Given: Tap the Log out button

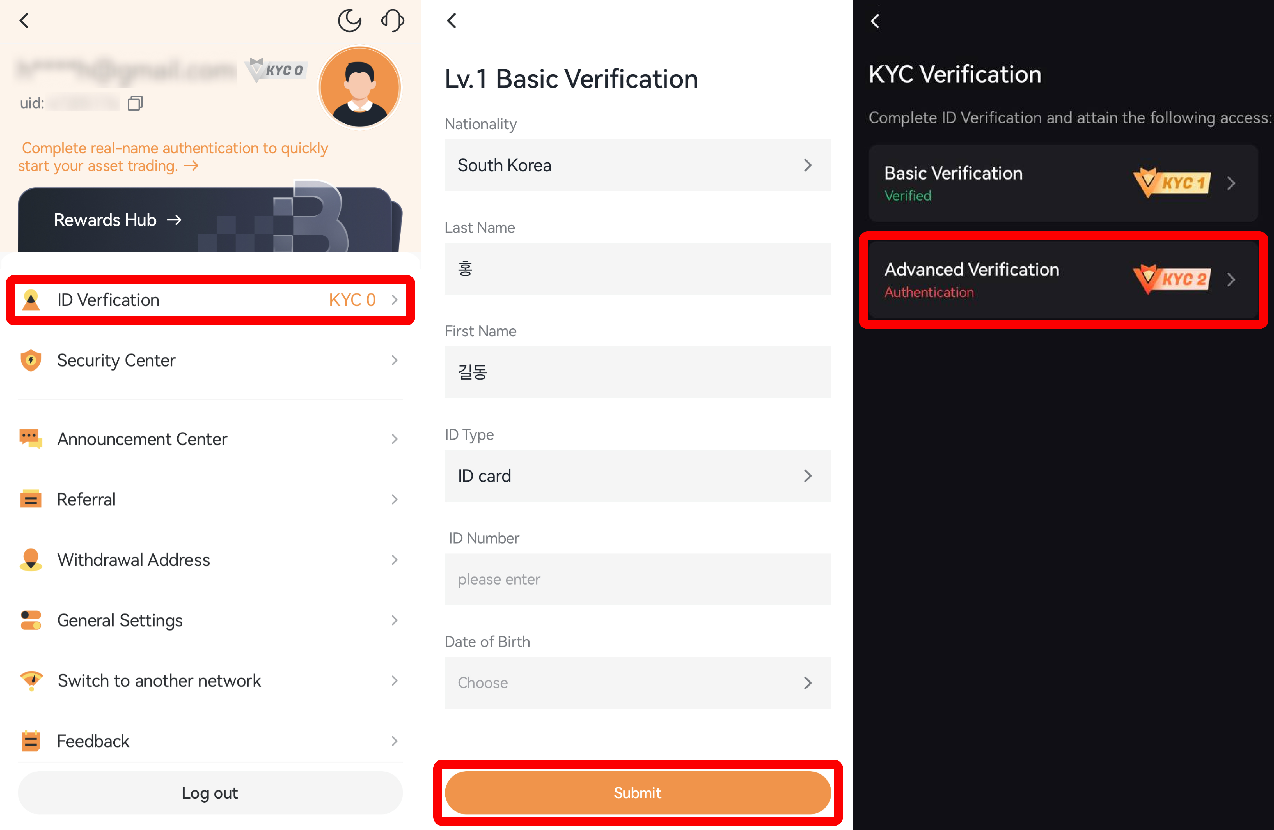Looking at the screenshot, I should (x=210, y=792).
